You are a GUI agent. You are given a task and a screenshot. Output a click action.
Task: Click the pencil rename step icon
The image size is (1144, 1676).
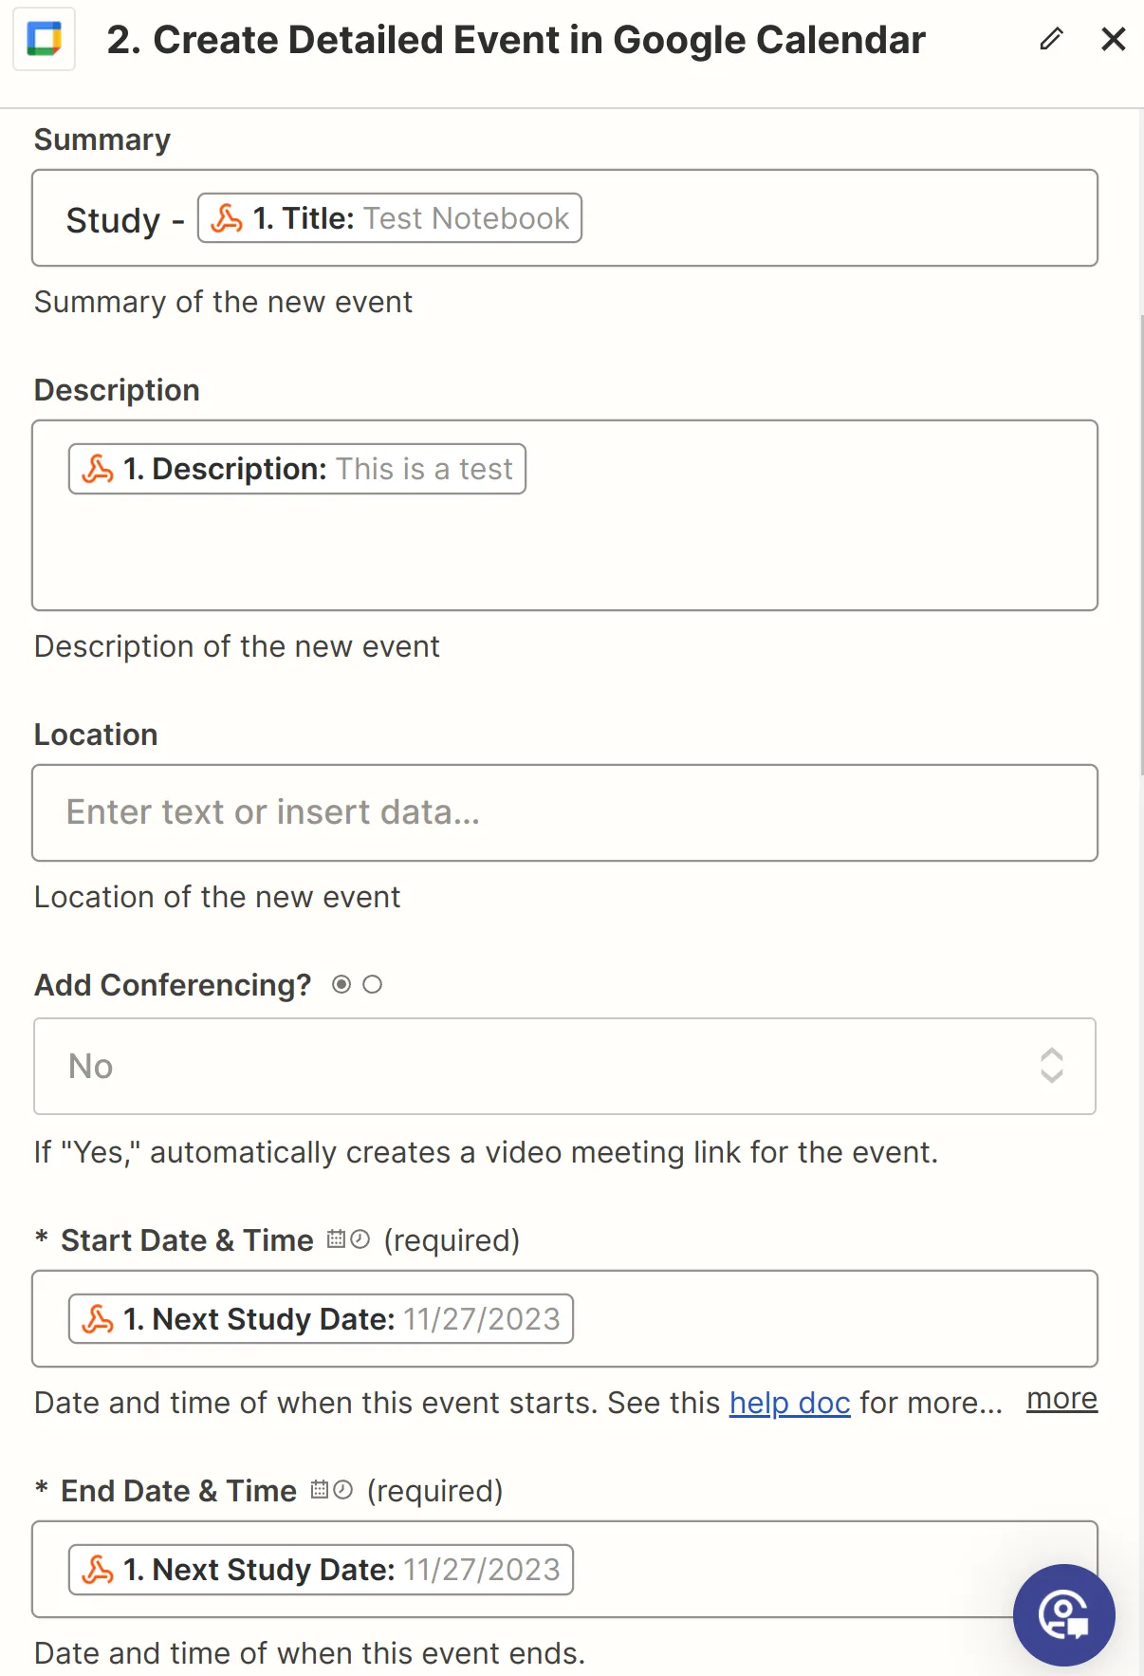(x=1051, y=39)
